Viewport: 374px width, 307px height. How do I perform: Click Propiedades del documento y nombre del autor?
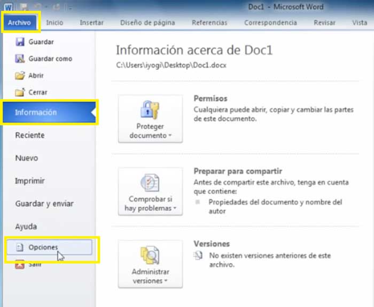click(275, 207)
